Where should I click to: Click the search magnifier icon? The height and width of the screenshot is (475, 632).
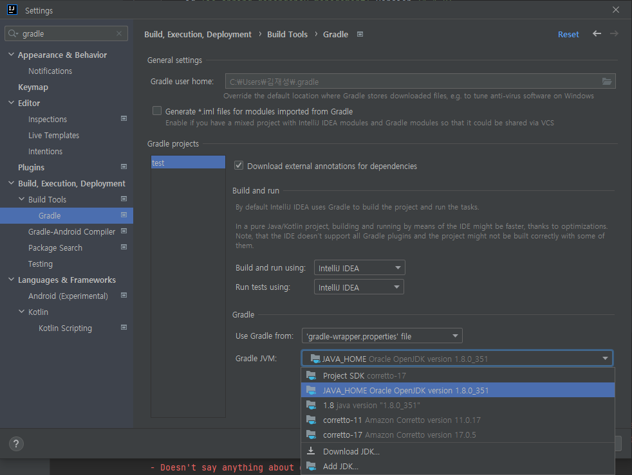(x=13, y=33)
